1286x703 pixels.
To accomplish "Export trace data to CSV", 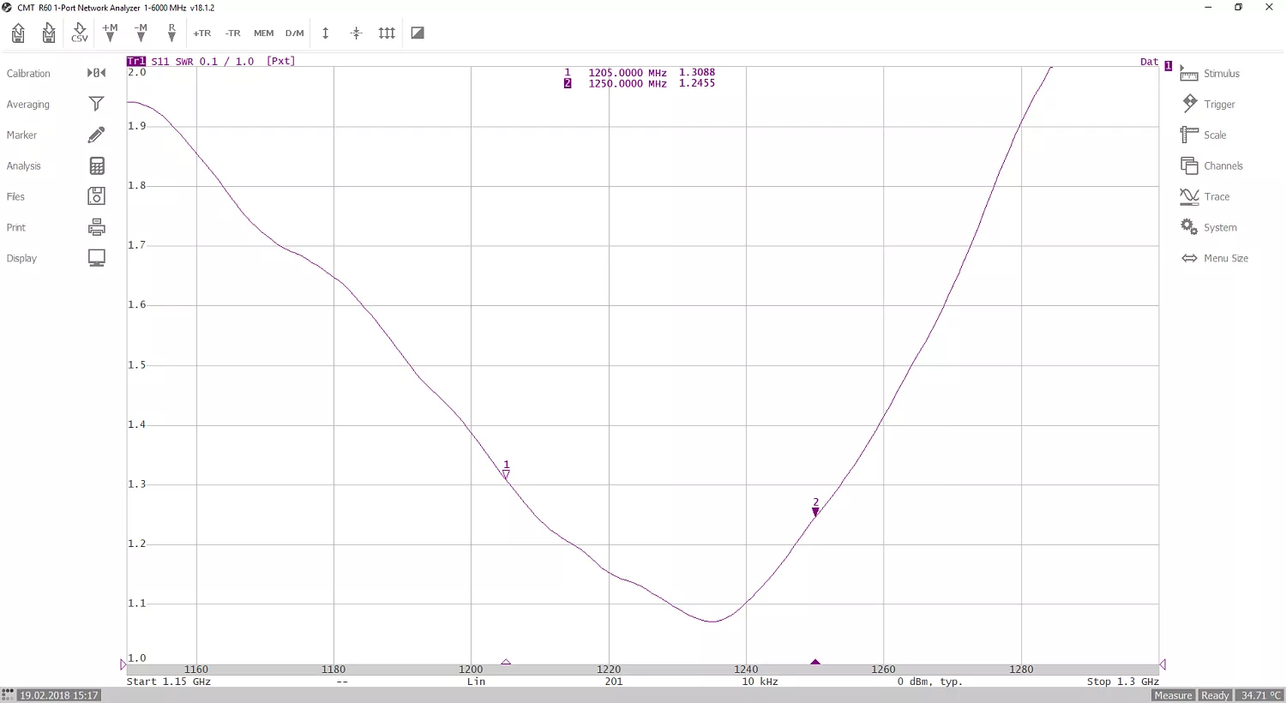I will point(80,33).
